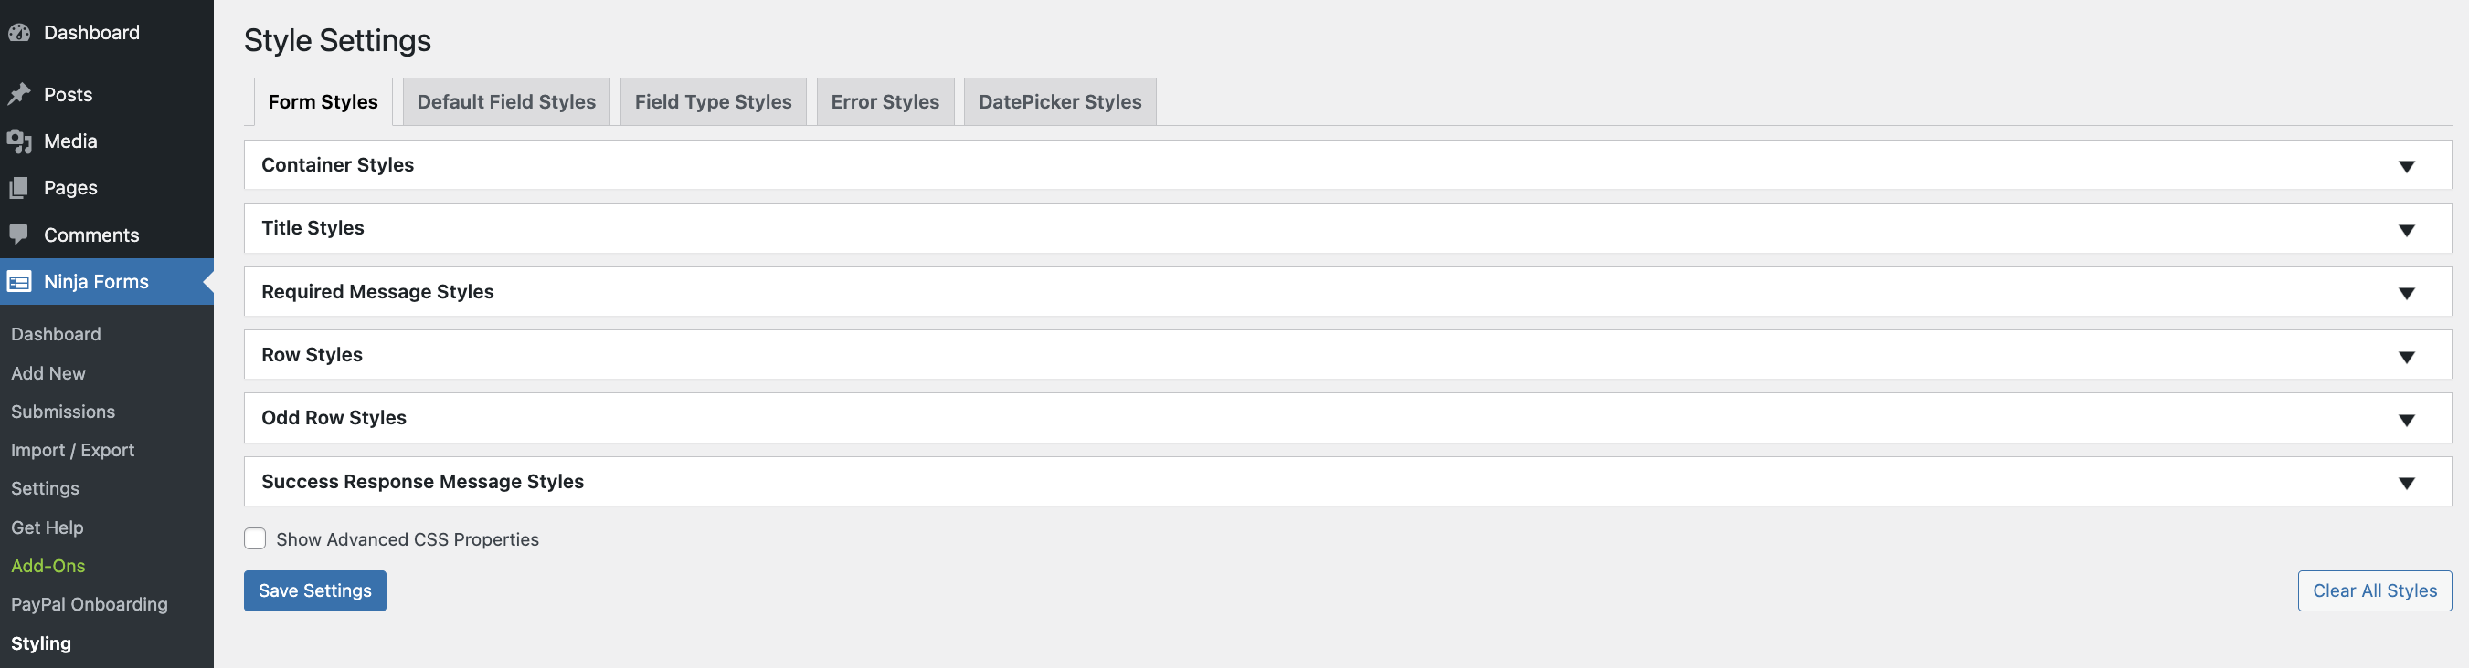Viewport: 2469px width, 668px height.
Task: Expand the Container Styles section arrow
Action: 2406,166
